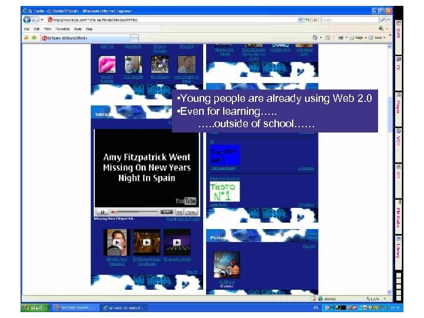Open the Ros Murphy friend link
The height and width of the screenshot is (318, 424).
[160, 77]
